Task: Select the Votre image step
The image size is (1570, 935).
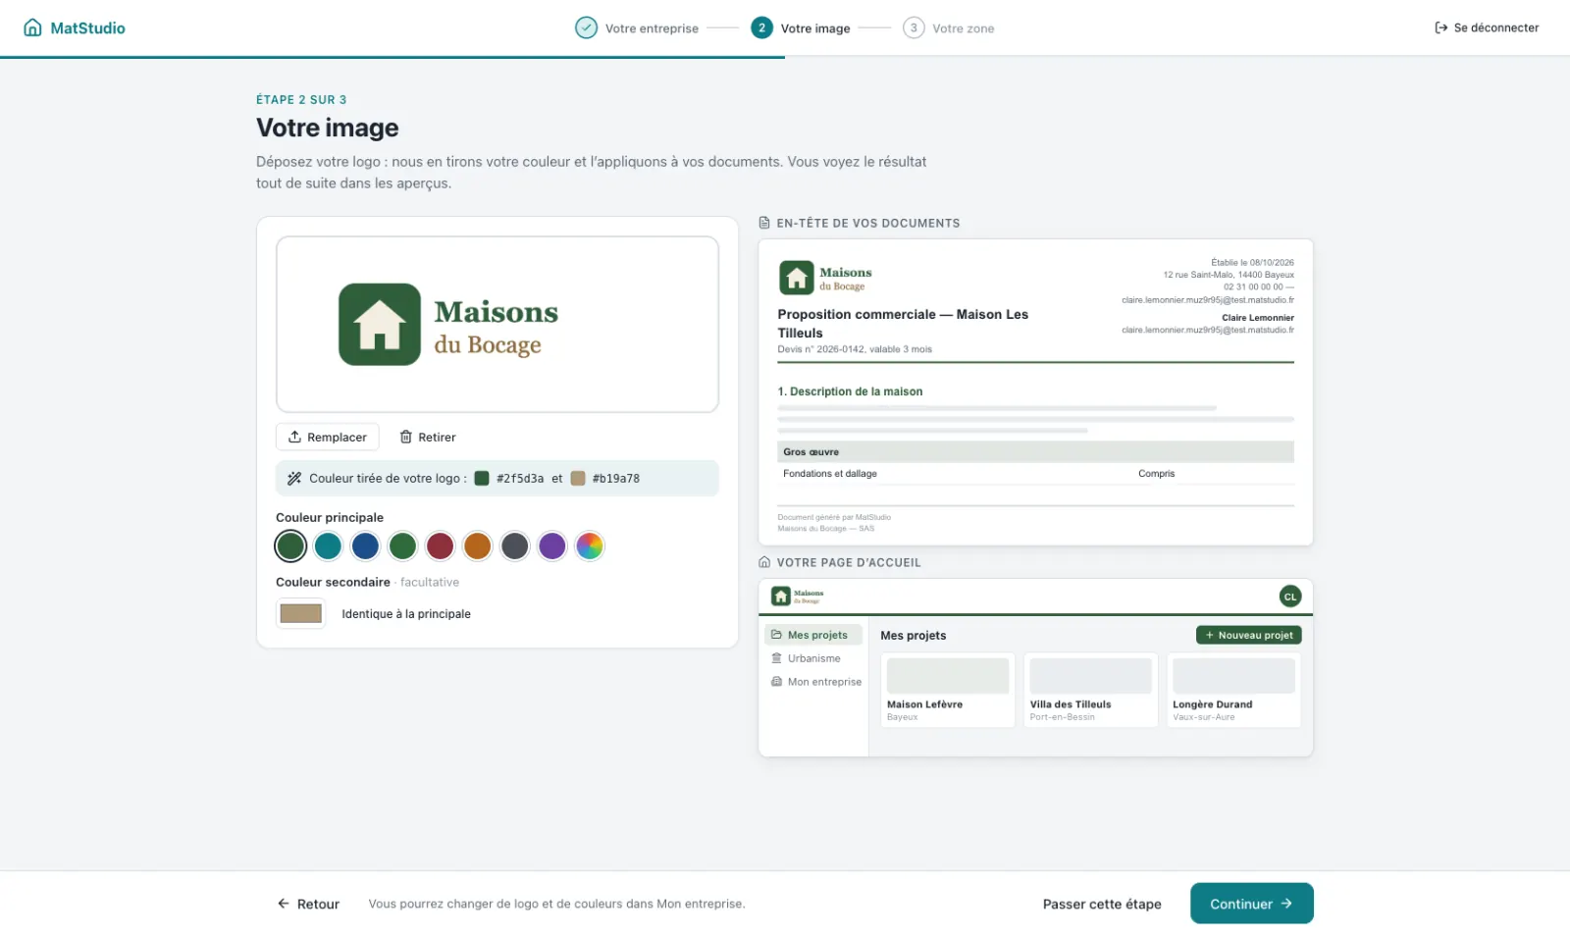Action: (801, 27)
